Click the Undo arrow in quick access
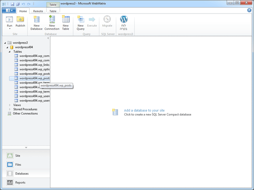This screenshot has width=254, height=190. pyautogui.click(x=23, y=4)
